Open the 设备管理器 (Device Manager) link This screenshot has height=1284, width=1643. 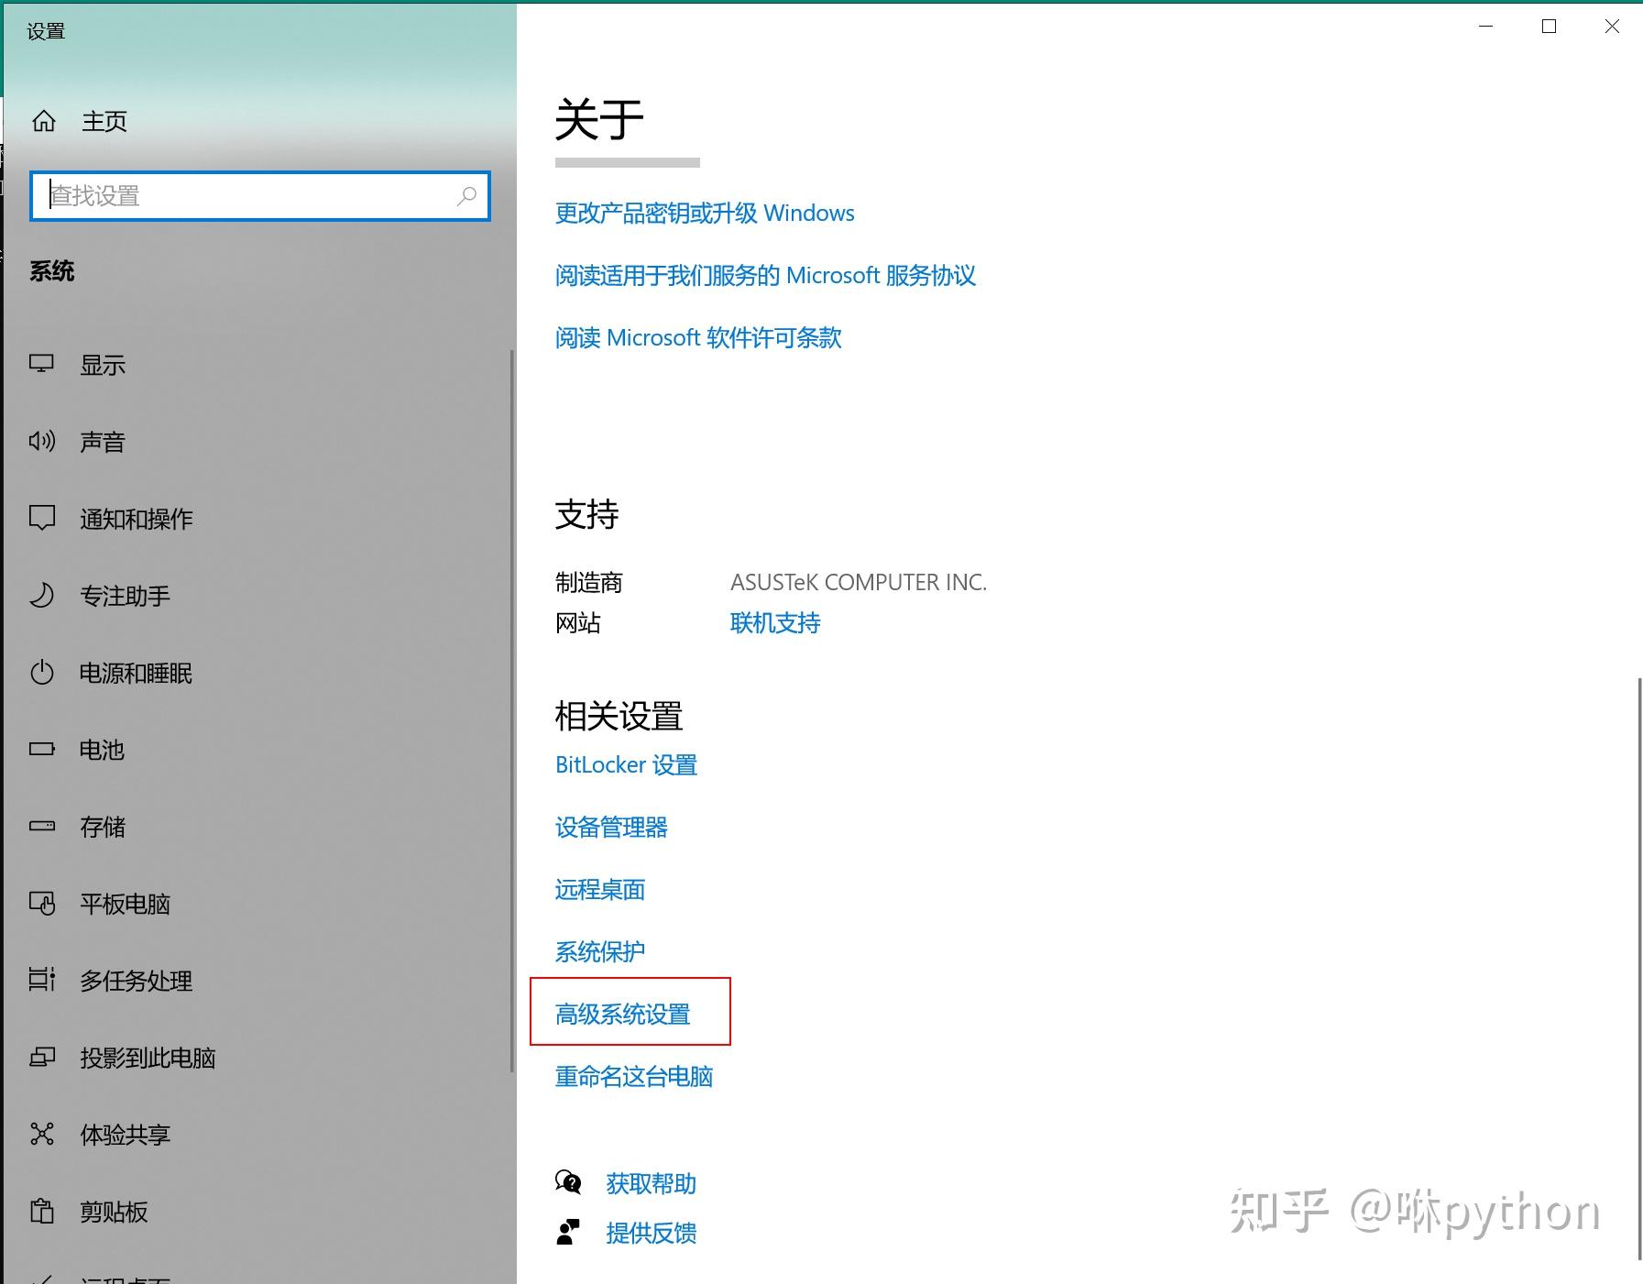click(610, 828)
